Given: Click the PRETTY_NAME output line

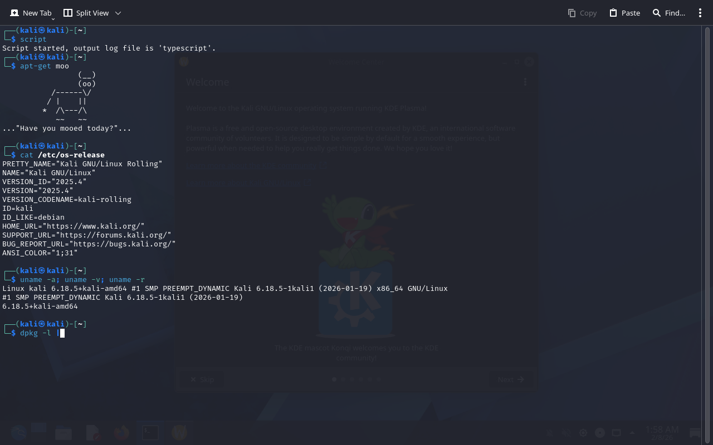Looking at the screenshot, I should coord(82,164).
